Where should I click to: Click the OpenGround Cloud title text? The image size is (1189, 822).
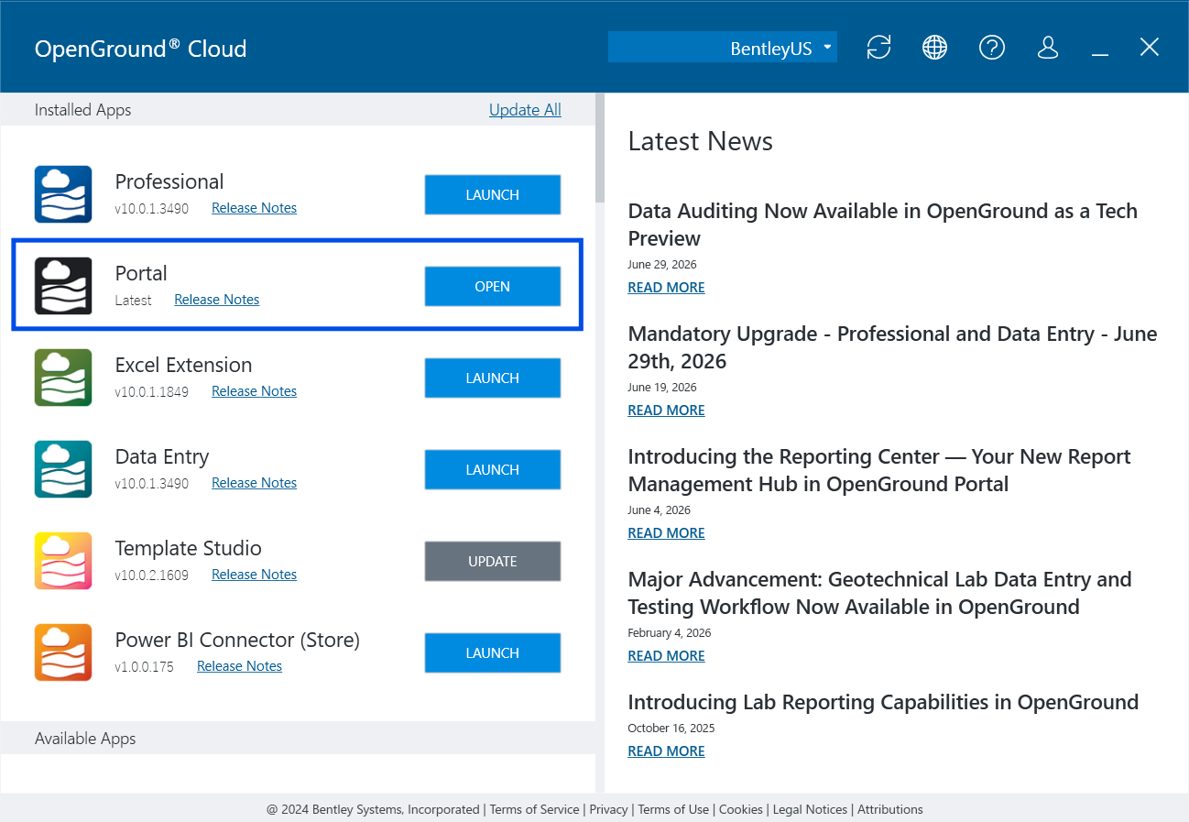[x=141, y=49]
